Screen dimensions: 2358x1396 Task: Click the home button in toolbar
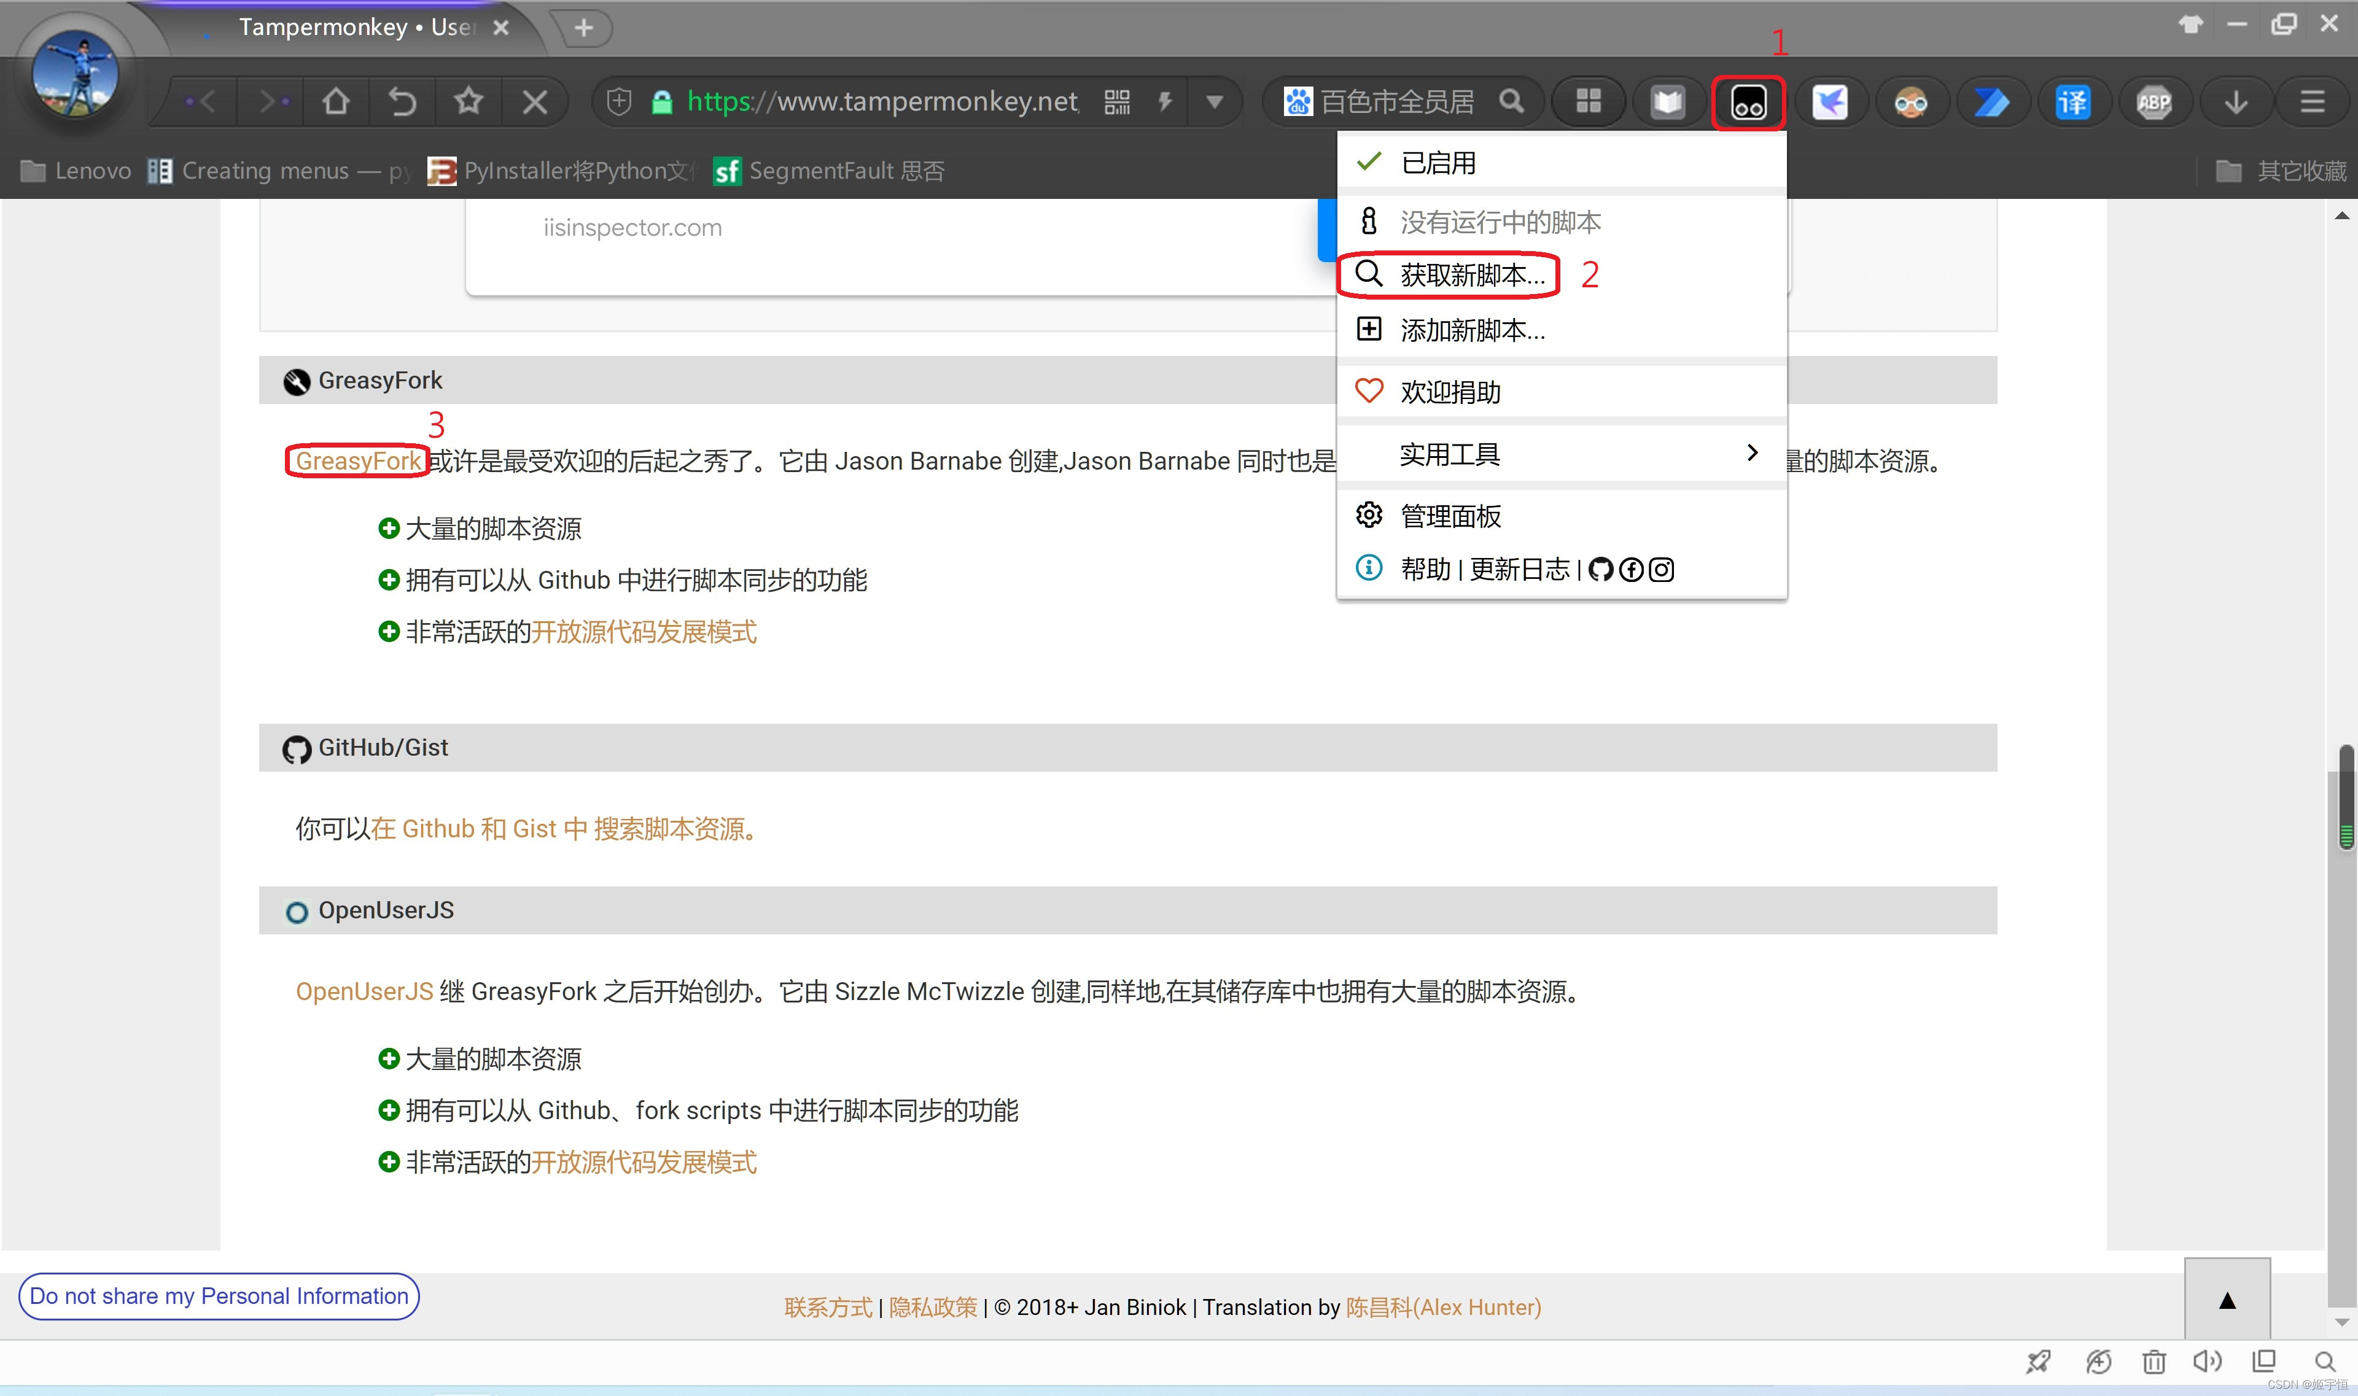pos(336,101)
